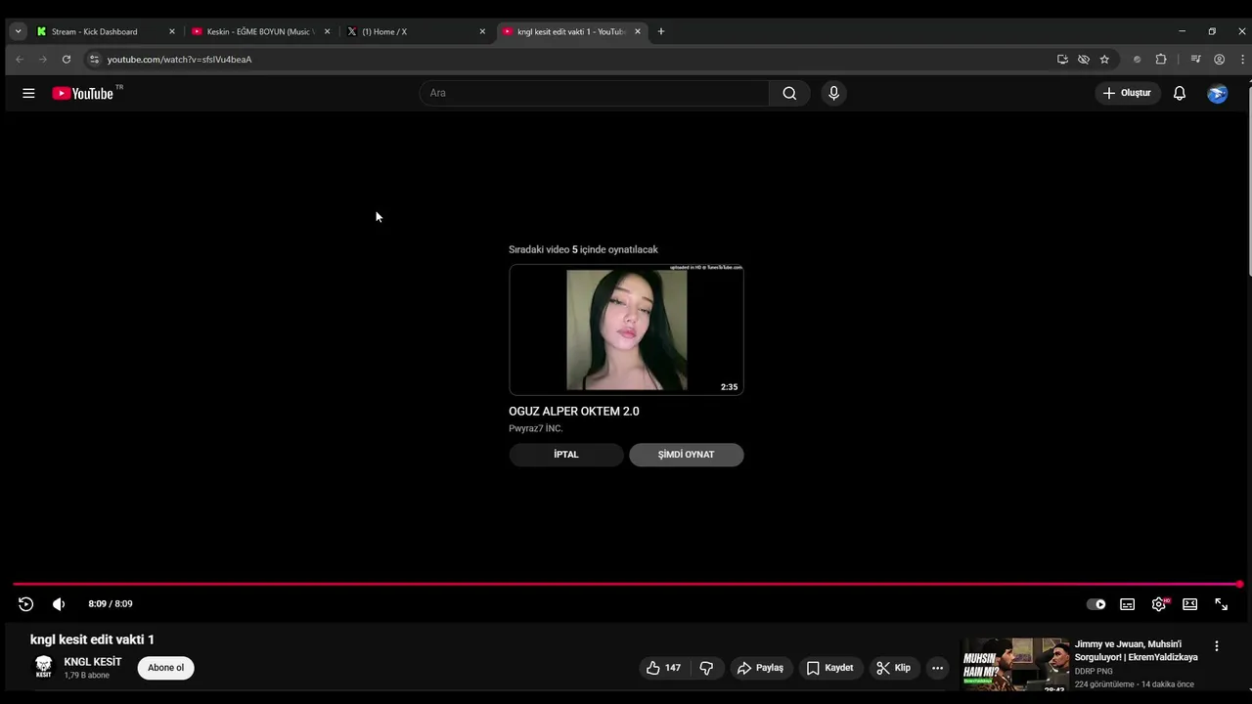
Task: Bookmark this page with star icon
Action: point(1104,60)
